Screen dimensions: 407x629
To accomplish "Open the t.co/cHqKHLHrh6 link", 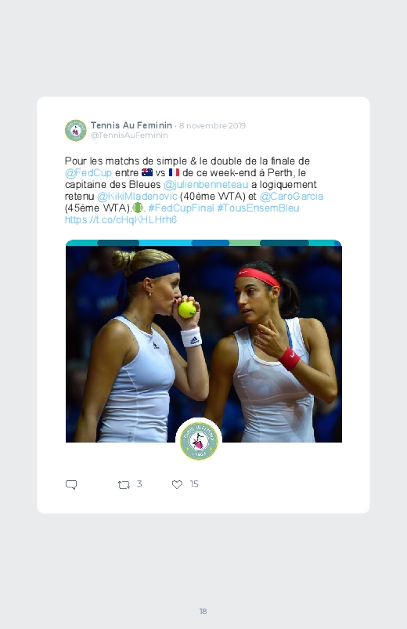I will pos(121,220).
